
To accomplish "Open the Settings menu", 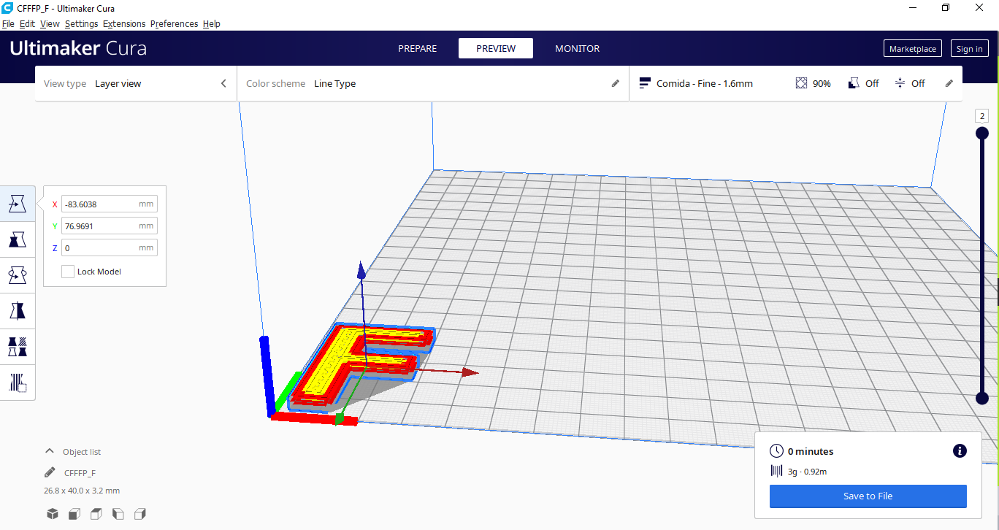I will (x=81, y=24).
